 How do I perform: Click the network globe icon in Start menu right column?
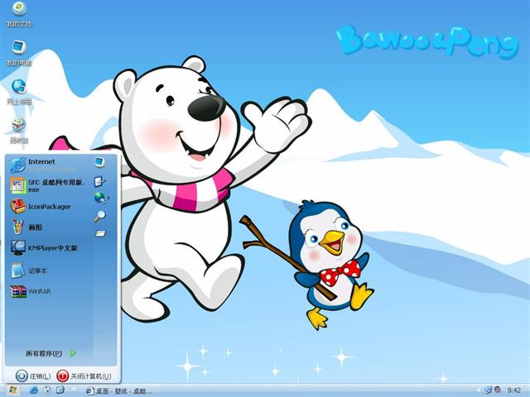[99, 198]
